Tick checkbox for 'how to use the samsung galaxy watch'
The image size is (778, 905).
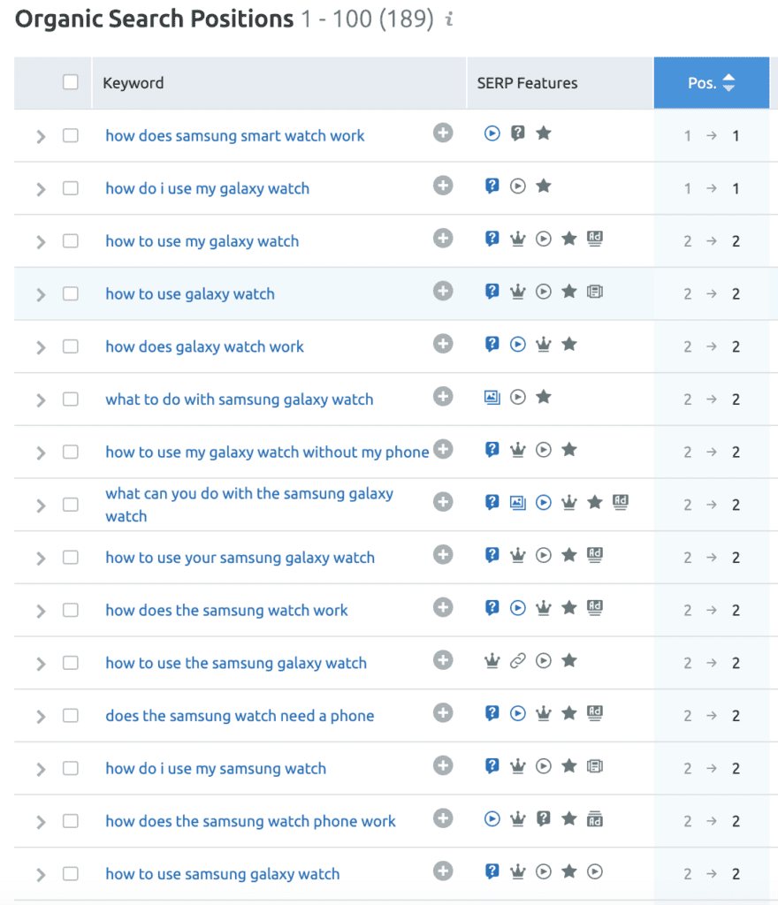[x=71, y=663]
